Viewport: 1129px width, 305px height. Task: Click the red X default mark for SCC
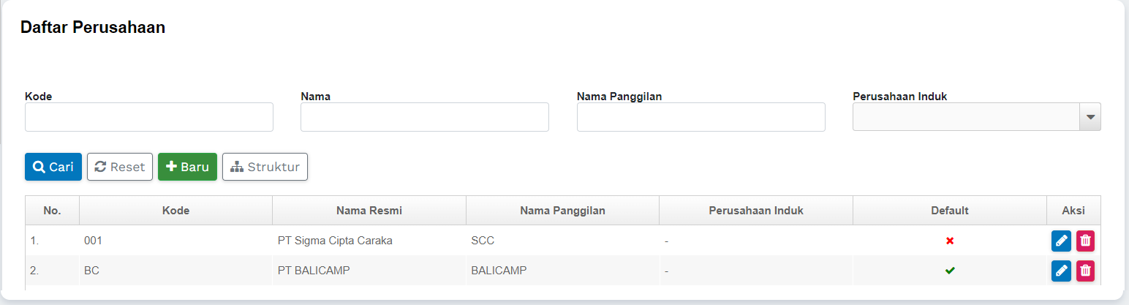(950, 241)
